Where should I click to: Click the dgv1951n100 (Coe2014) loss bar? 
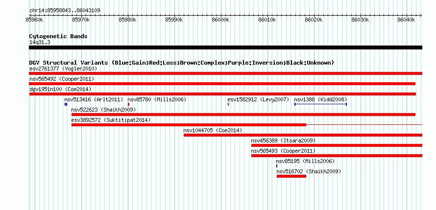pyautogui.click(x=222, y=94)
